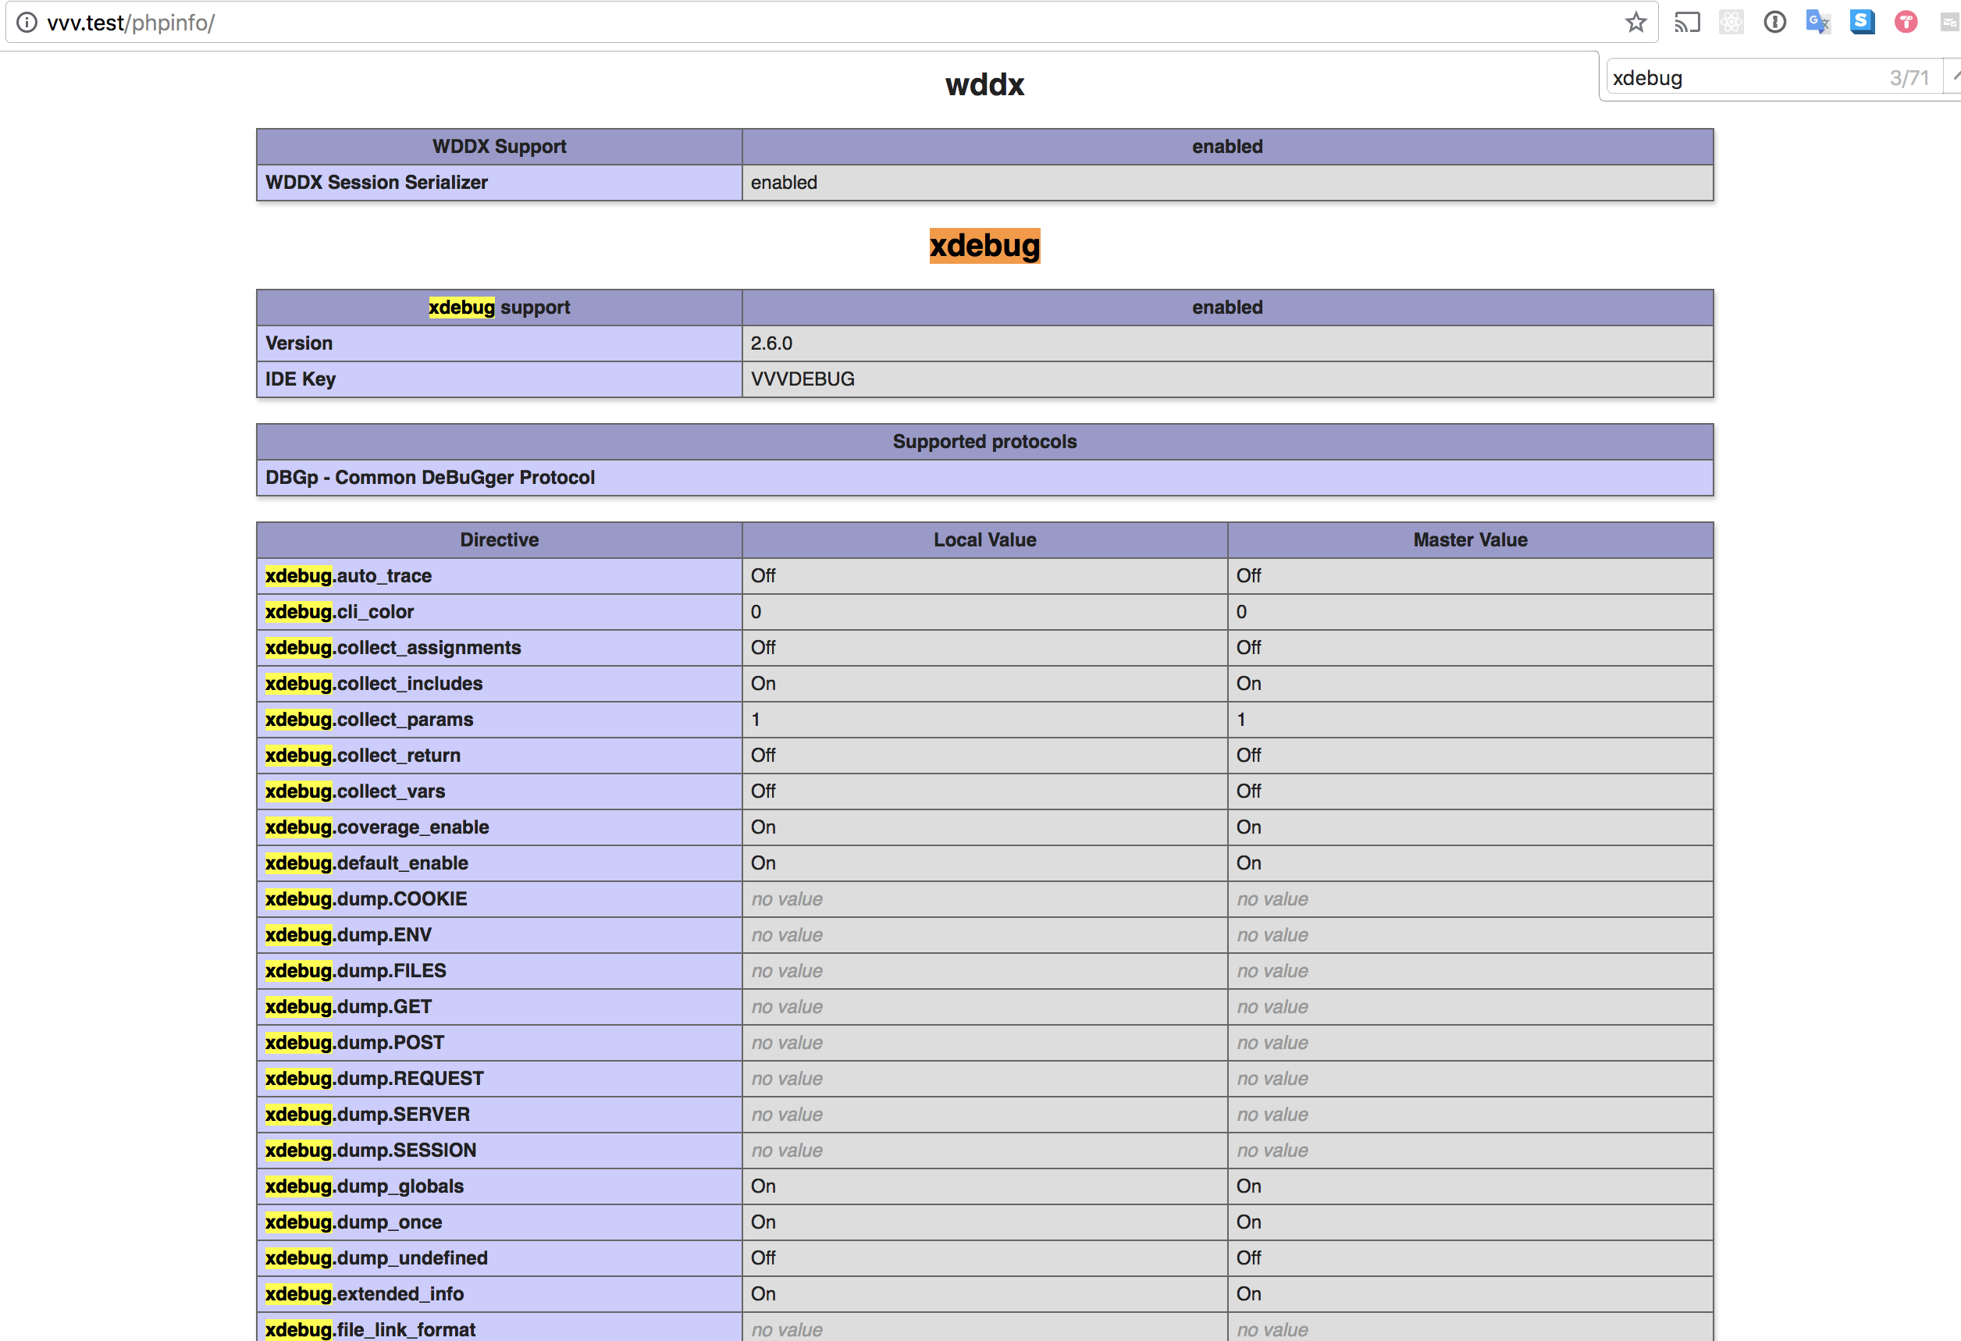Toggle the xdebug.auto_trace local value cell
The height and width of the screenshot is (1341, 1961).
click(983, 575)
